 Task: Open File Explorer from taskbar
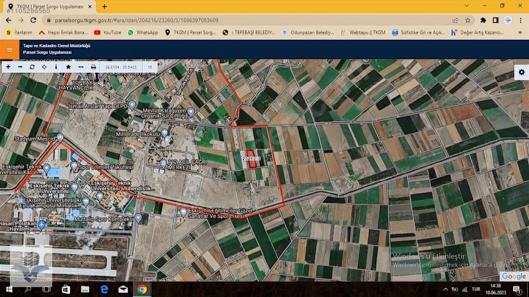tap(85, 289)
